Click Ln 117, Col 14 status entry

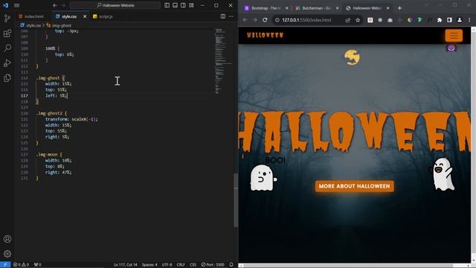126,265
